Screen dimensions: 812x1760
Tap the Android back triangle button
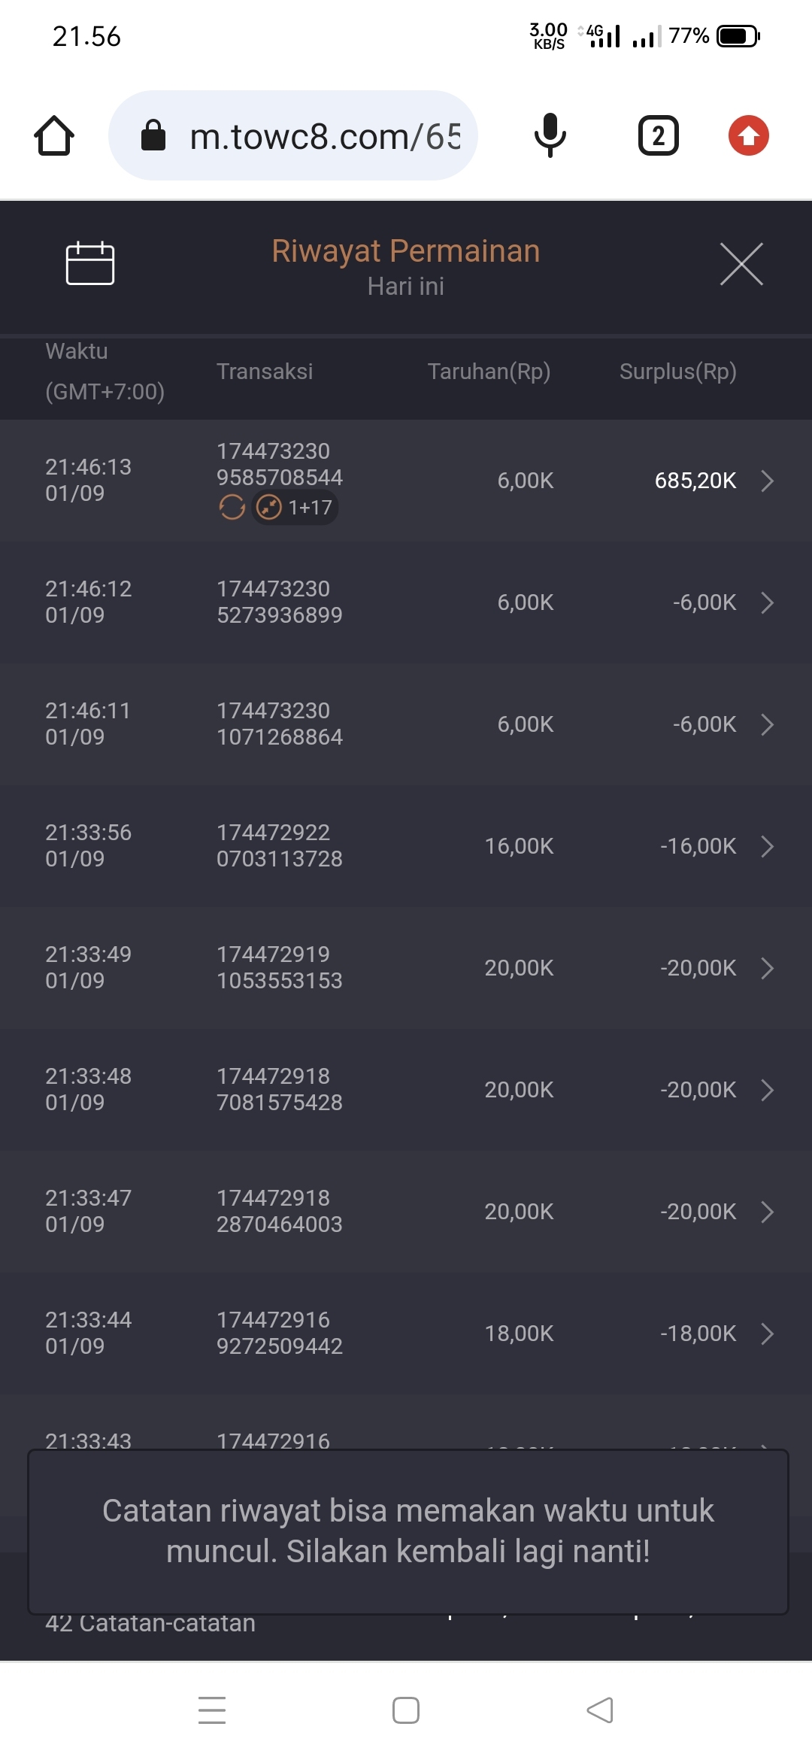[600, 1710]
